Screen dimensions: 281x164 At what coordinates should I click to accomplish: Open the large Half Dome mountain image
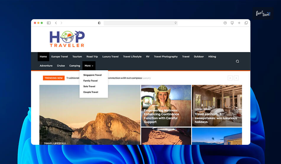[90, 115]
